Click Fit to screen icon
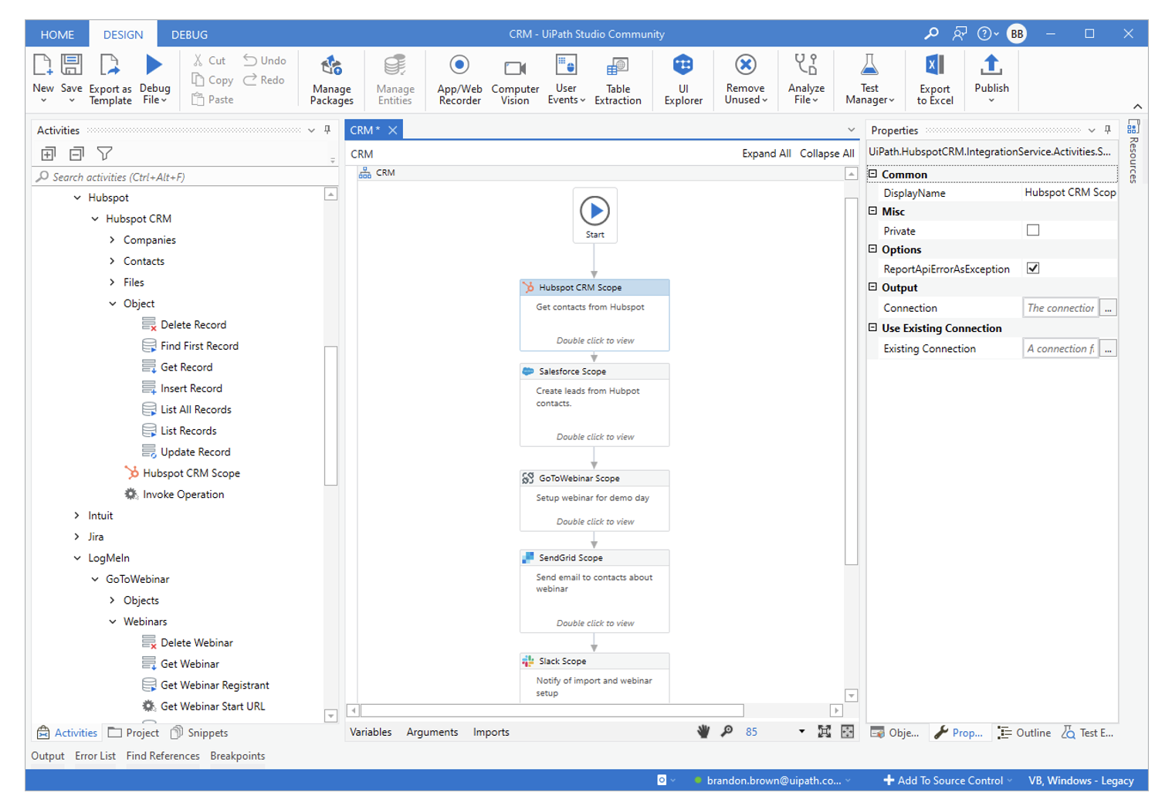The height and width of the screenshot is (806, 1172). 824,731
